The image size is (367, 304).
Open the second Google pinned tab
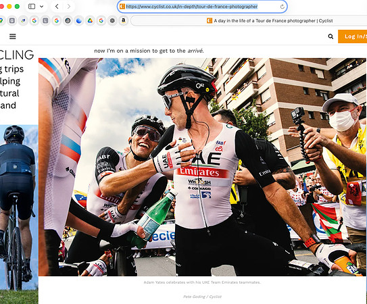pos(56,20)
